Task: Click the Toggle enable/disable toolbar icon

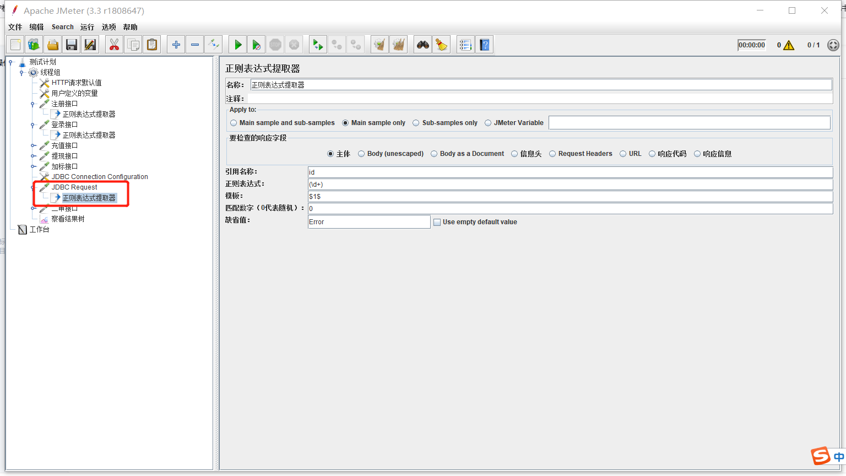Action: (x=213, y=45)
